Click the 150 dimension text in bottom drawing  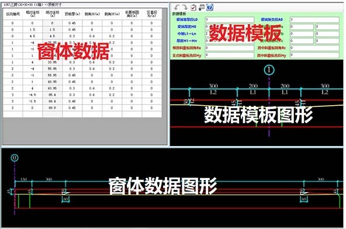tap(23, 179)
